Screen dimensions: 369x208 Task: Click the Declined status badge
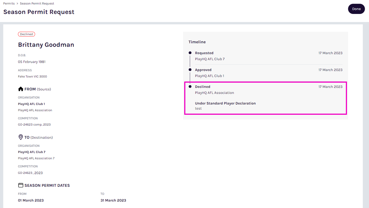26,34
